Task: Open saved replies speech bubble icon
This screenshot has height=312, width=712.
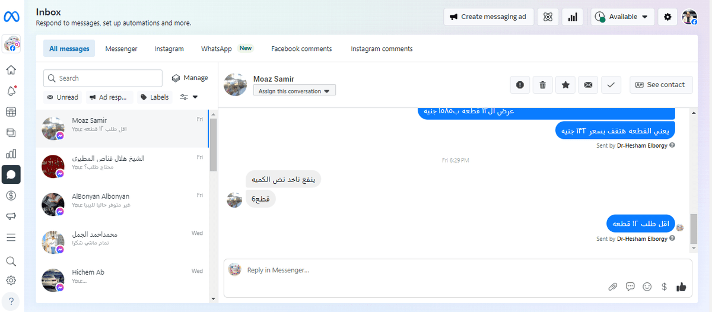Action: 630,287
